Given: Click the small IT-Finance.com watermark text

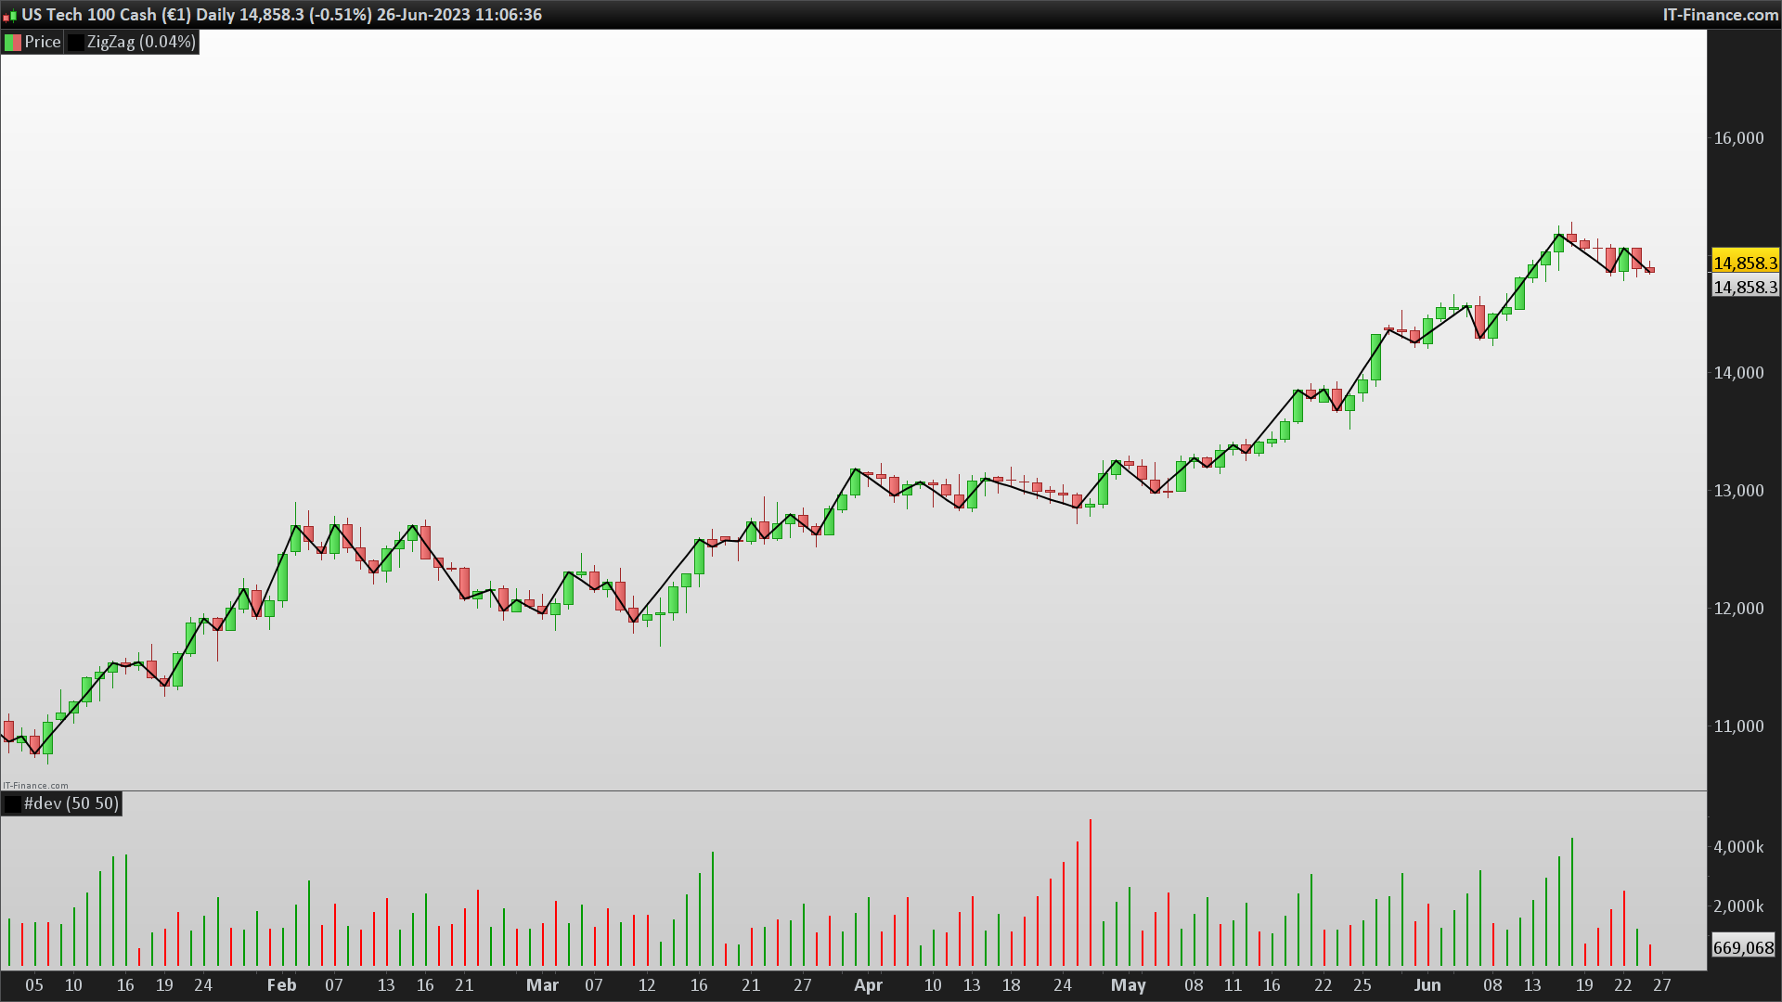Looking at the screenshot, I should click(35, 785).
